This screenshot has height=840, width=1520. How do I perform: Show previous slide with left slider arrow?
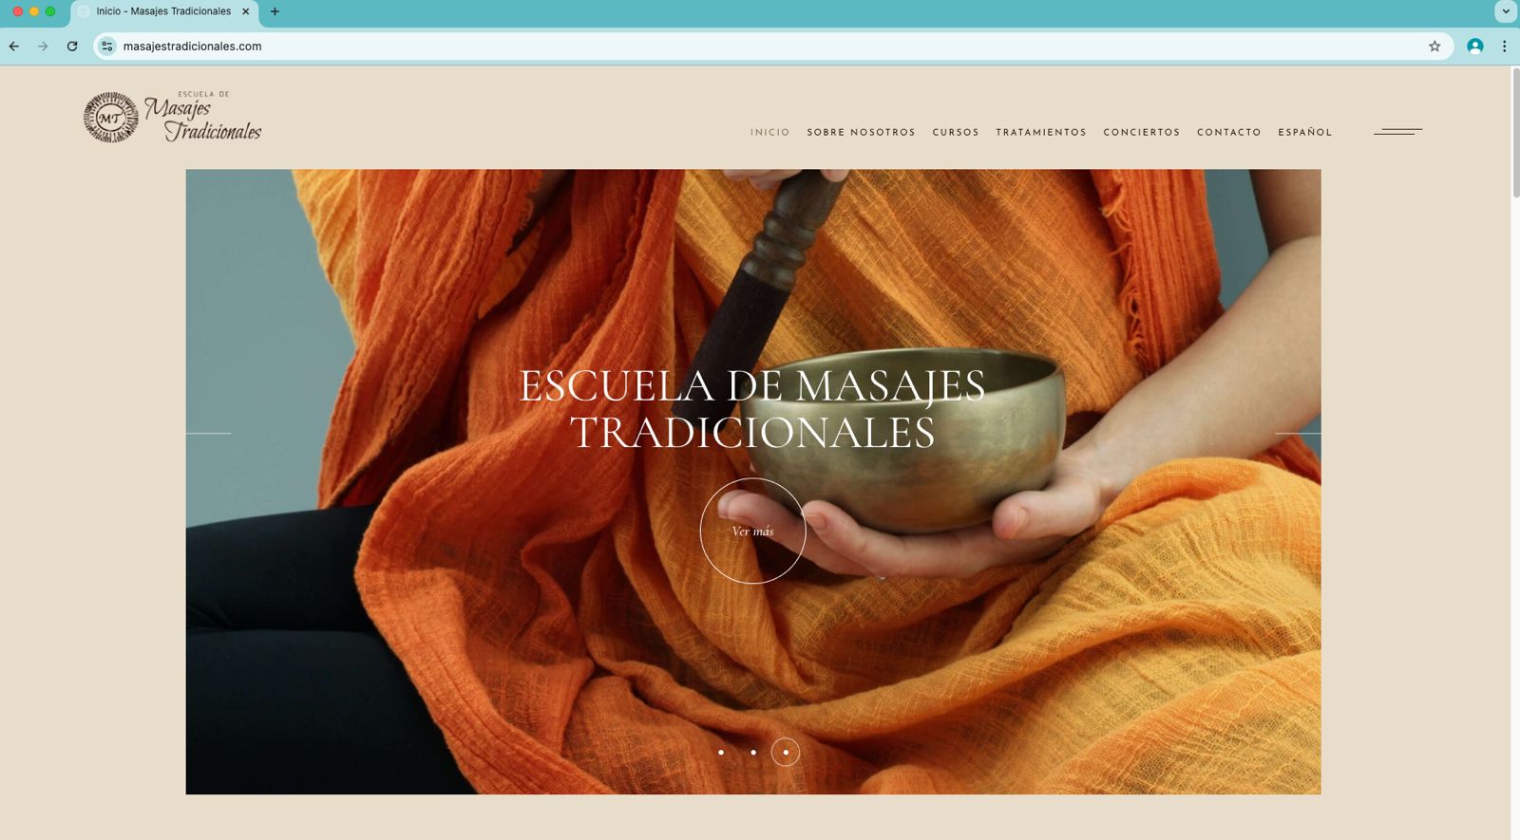[208, 433]
